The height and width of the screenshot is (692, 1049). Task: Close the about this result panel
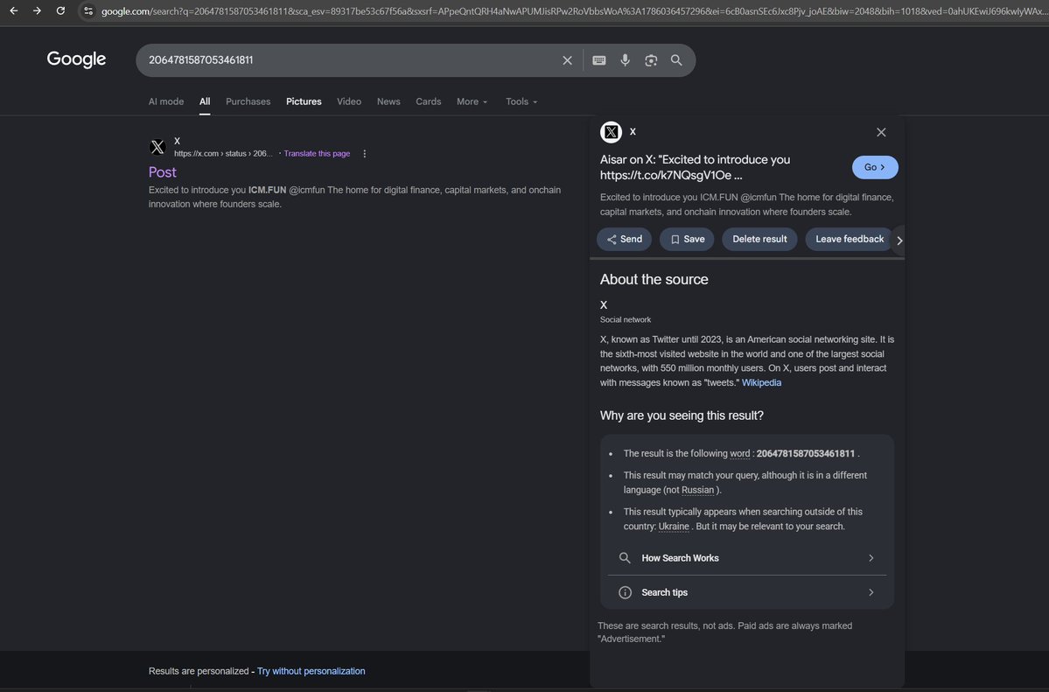click(881, 132)
